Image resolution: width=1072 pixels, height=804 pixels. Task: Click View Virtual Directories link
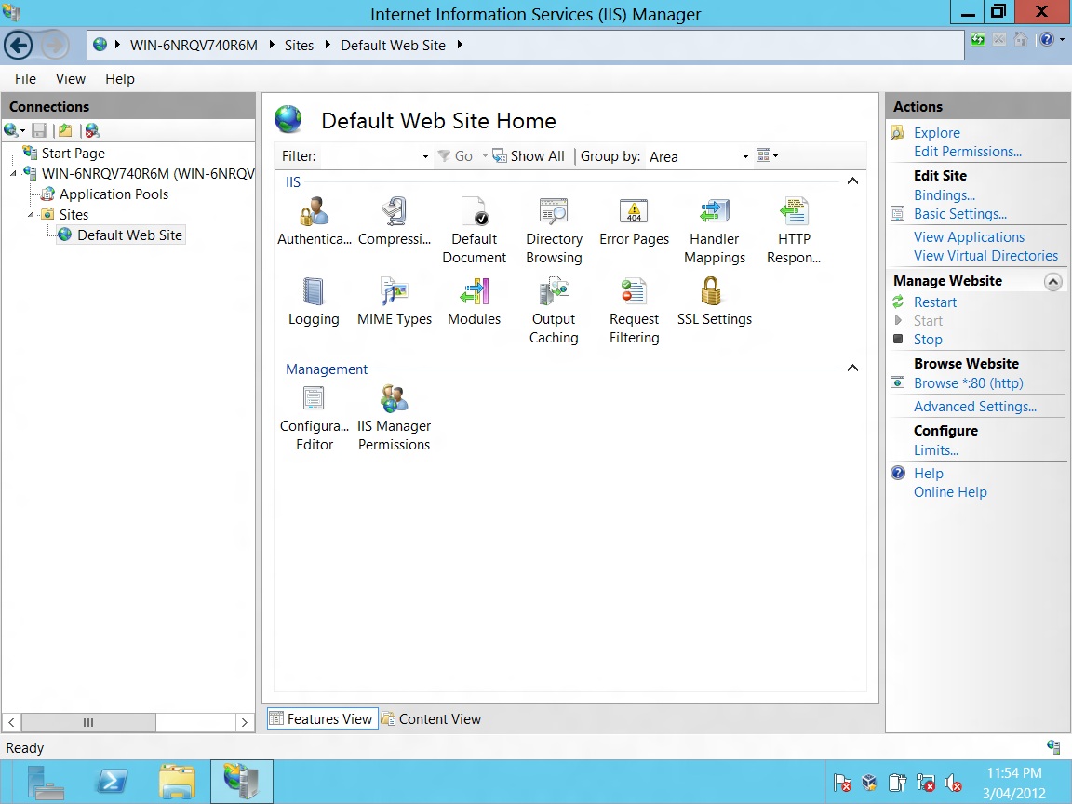[x=985, y=256]
